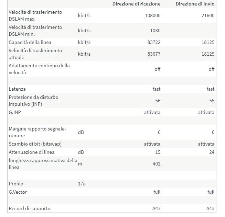Viewport: 225px width, 217px height.
Task: Click the 'Adattamento continuo della velocità' label
Action: click(x=39, y=69)
